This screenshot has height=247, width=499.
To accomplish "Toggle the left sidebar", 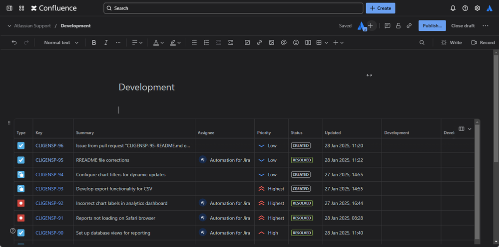I will 9,8.
